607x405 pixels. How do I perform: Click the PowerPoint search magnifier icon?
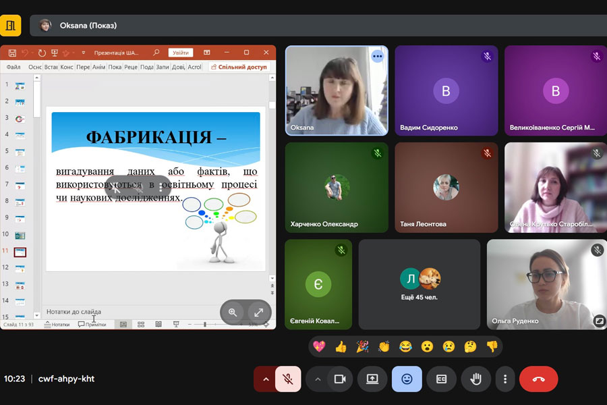click(156, 53)
